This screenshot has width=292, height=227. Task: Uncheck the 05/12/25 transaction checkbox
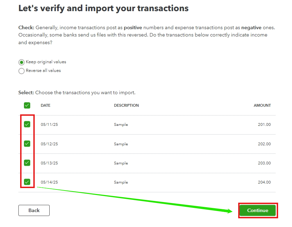[27, 144]
